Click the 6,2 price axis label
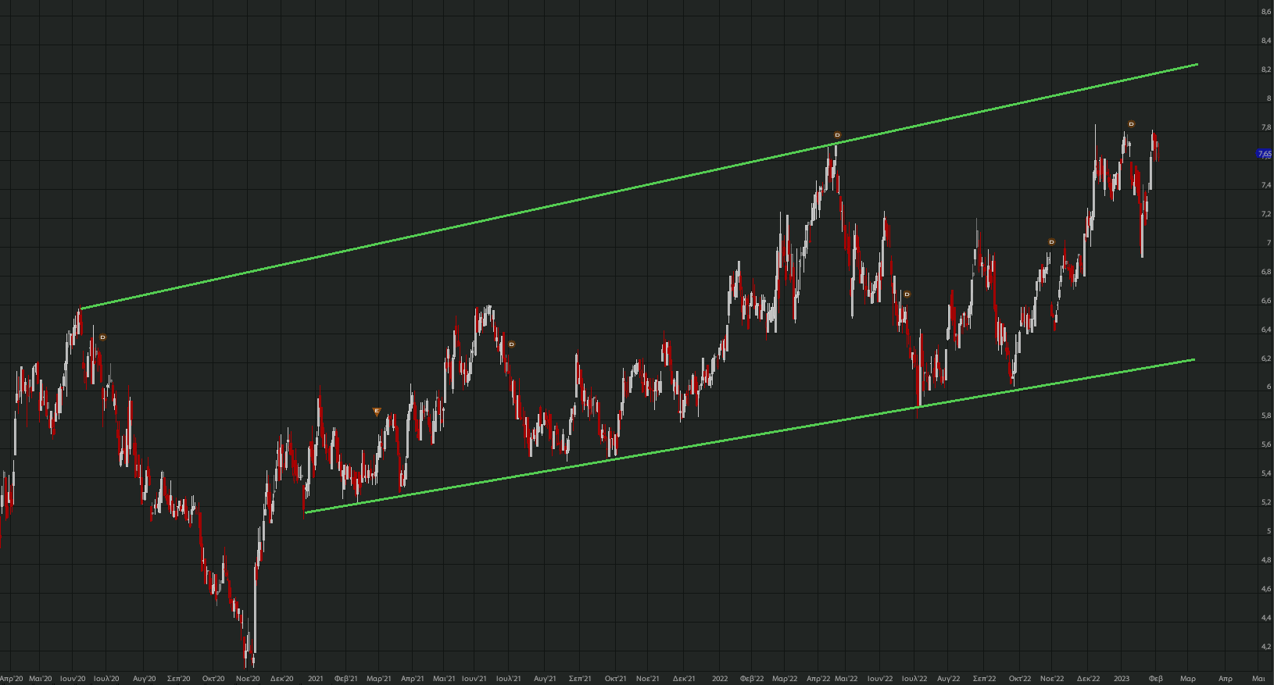The width and height of the screenshot is (1274, 685). coord(1265,359)
